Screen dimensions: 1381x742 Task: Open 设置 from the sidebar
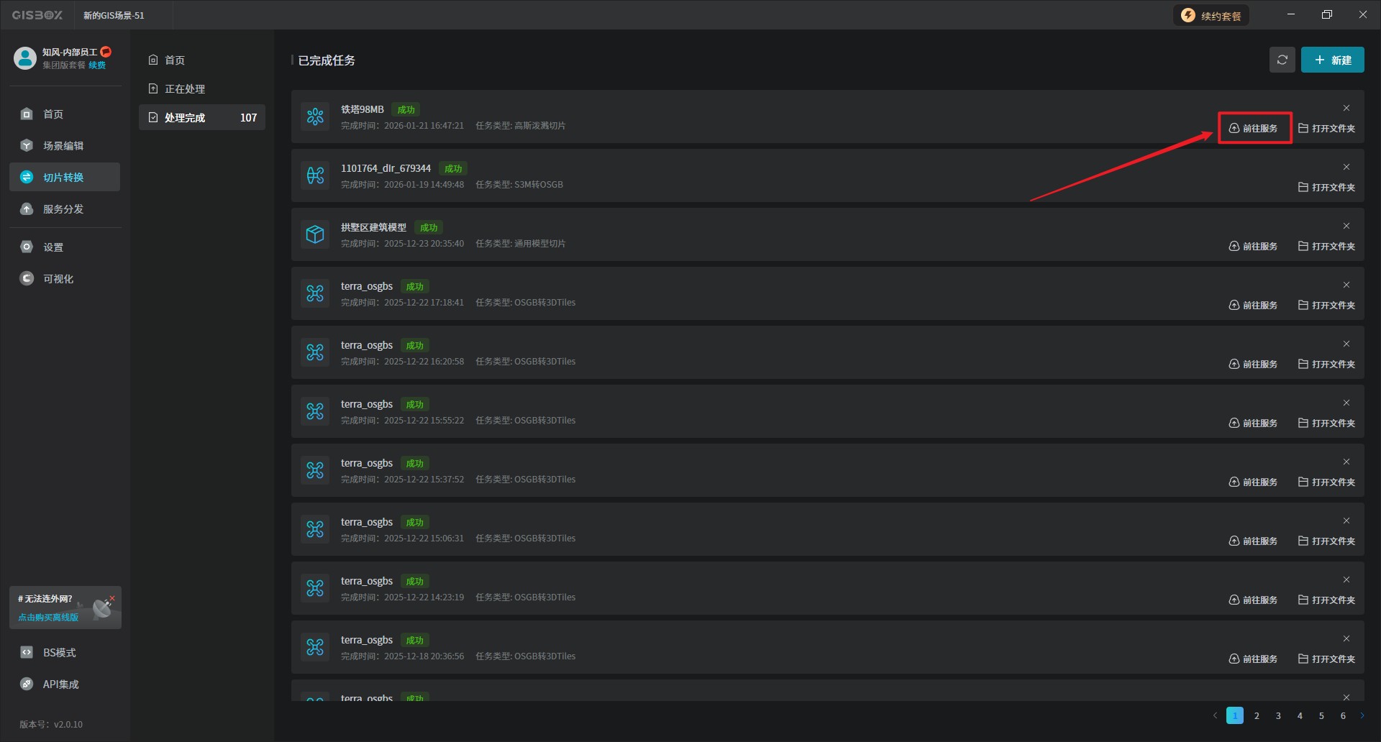[x=53, y=247]
